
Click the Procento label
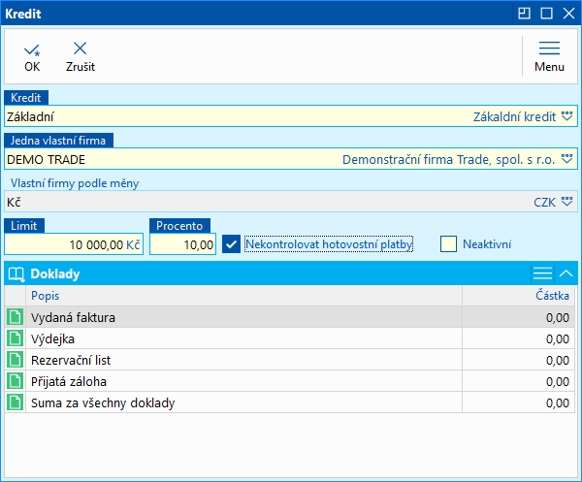click(179, 226)
